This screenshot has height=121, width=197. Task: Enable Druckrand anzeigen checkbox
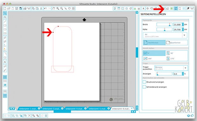[x=144, y=82]
